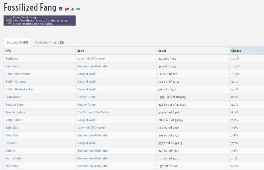Open the Goblin Bushwhacker link

19,89
